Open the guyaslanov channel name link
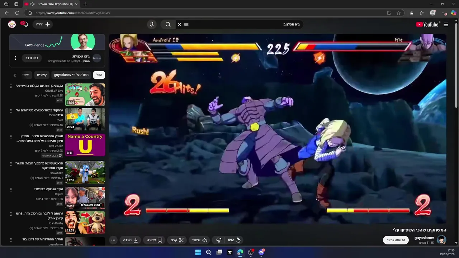The image size is (459, 258). coord(424,238)
